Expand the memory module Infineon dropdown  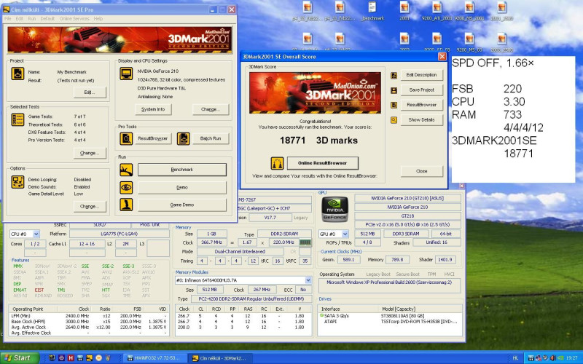(308, 280)
